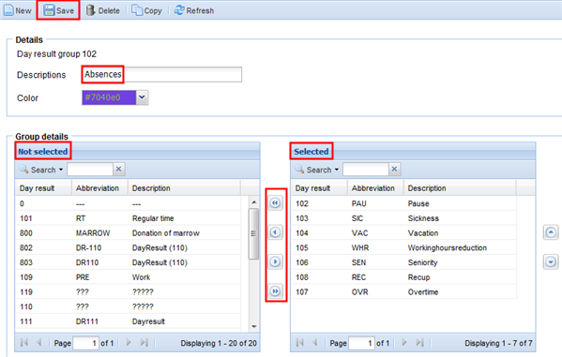Click page number field in Not selected pager
The width and height of the screenshot is (562, 357).
point(85,343)
